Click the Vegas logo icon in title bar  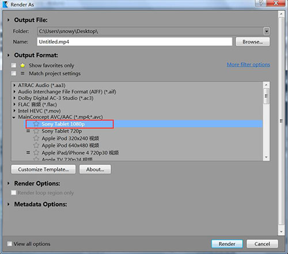pyautogui.click(x=5, y=4)
